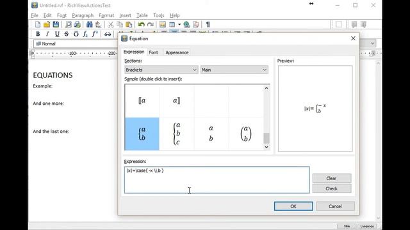410x230 pixels.
Task: Expand the dropdown arrow right of the Equation dialog
Action: point(372,43)
